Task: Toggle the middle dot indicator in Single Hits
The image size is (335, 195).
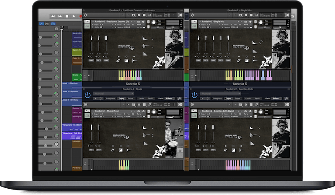Action: pos(247,57)
